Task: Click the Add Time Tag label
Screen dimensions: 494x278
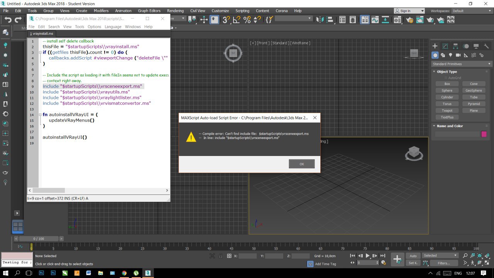Action: pos(325,264)
